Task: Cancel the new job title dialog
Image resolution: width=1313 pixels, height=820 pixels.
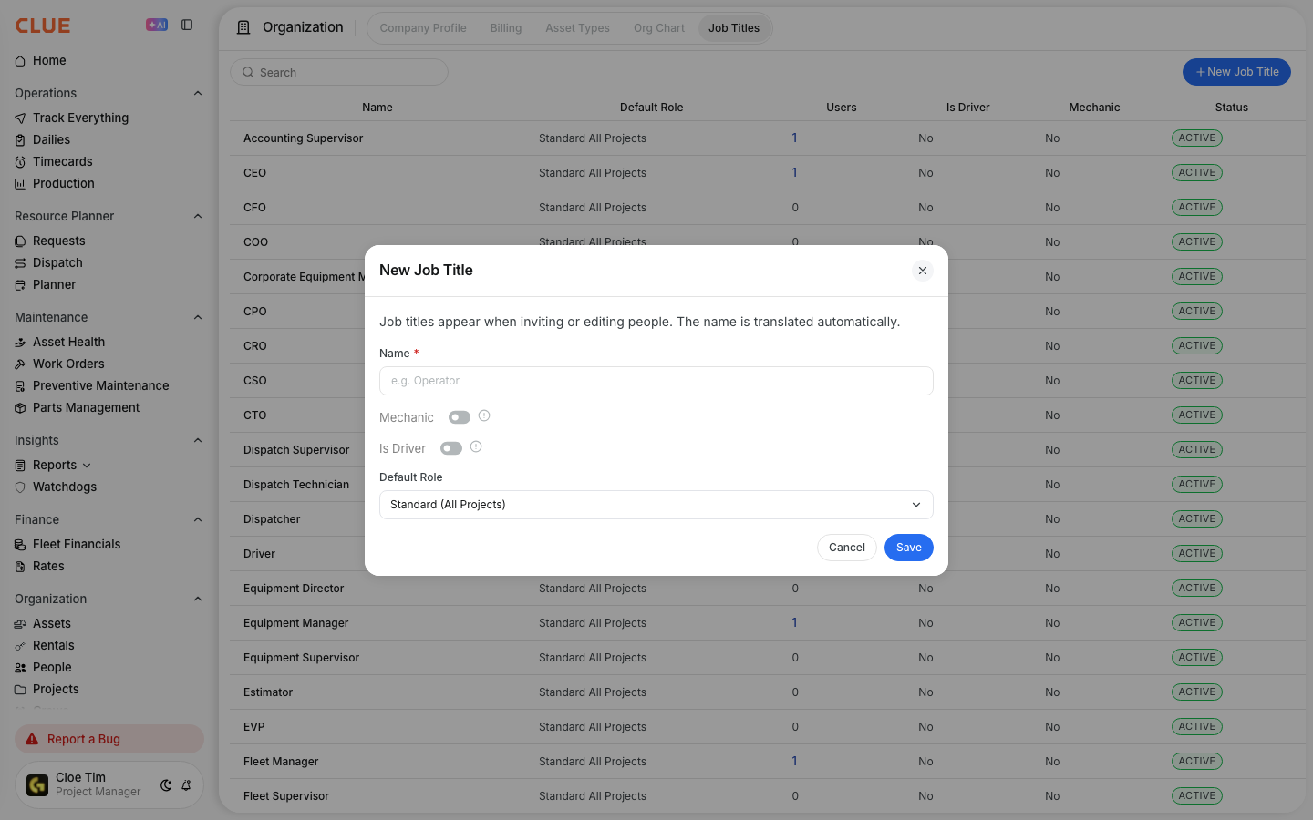Action: click(847, 548)
